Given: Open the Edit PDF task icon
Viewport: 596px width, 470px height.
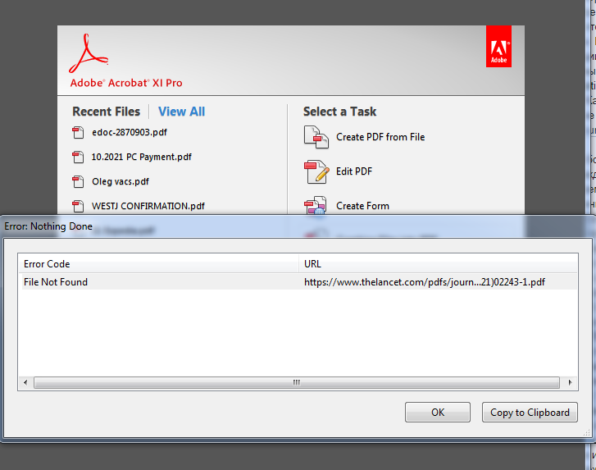Looking at the screenshot, I should click(x=316, y=171).
